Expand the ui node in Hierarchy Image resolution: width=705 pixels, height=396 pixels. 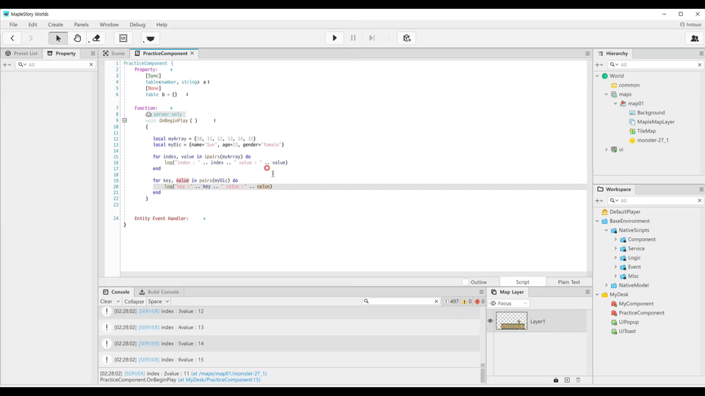point(607,150)
